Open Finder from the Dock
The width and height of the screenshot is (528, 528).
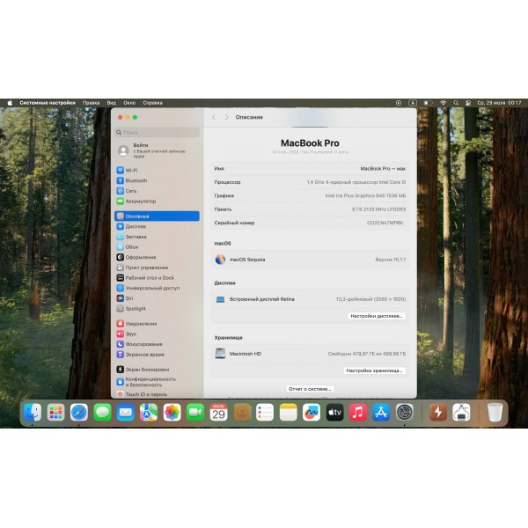tap(33, 412)
